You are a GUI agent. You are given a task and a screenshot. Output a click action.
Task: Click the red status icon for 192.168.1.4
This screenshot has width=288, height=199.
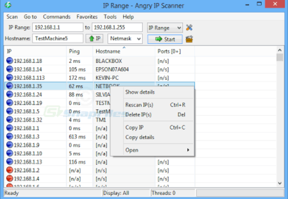pyautogui.click(x=10, y=178)
